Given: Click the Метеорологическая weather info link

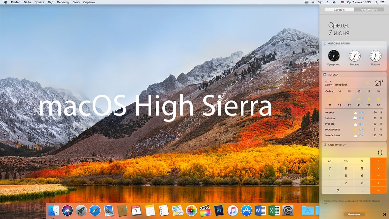Looking at the screenshot, I should click(334, 201).
